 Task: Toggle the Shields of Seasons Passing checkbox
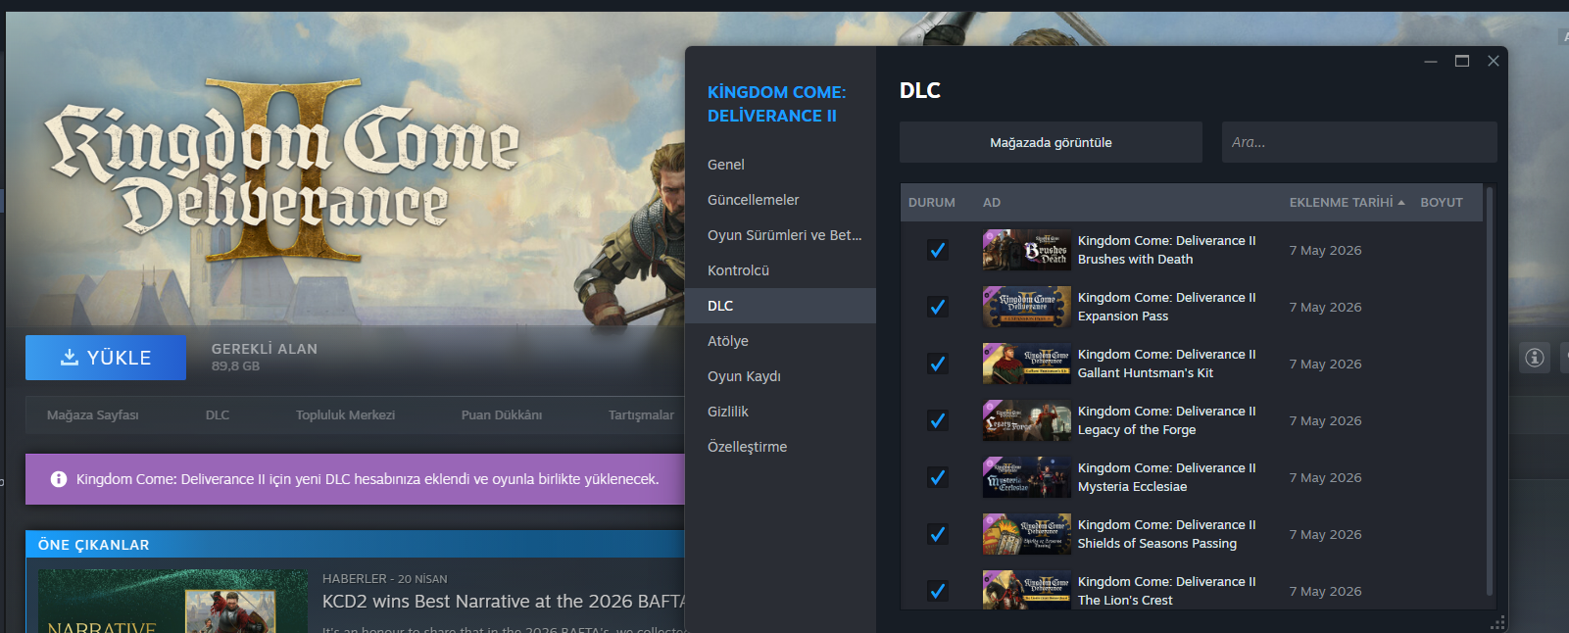click(x=938, y=534)
